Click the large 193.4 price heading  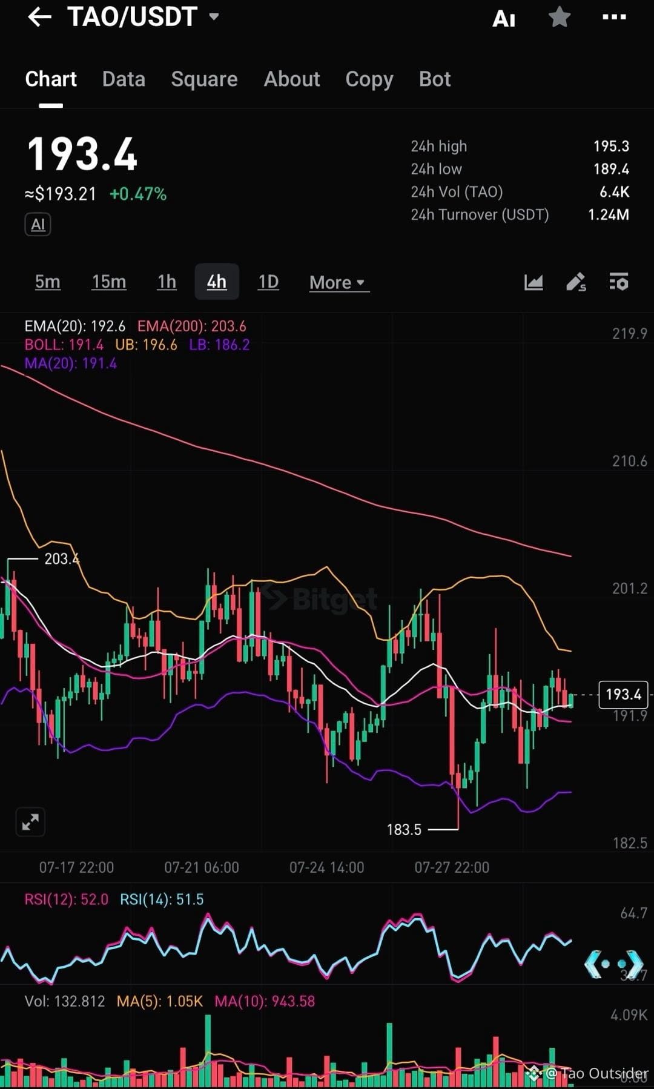pos(82,154)
